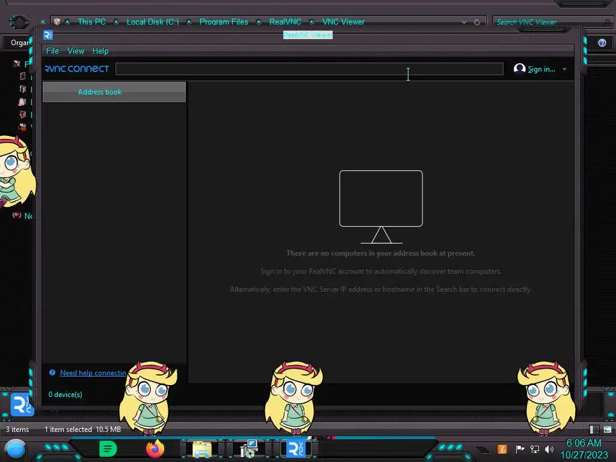The height and width of the screenshot is (462, 616).
Task: Click This PC in Explorer address breadcrumb
Action: [91, 22]
